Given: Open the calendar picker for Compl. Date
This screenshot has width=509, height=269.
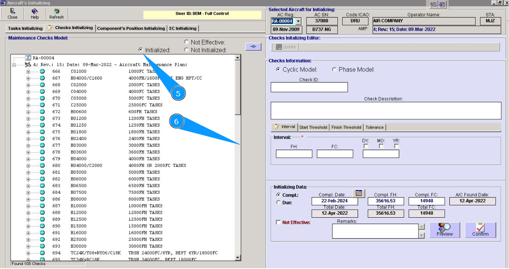Looking at the screenshot, I should 359,193.
